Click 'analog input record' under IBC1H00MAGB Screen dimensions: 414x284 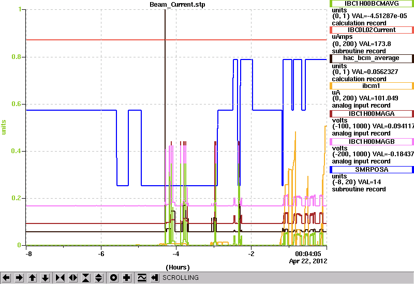tap(361, 161)
